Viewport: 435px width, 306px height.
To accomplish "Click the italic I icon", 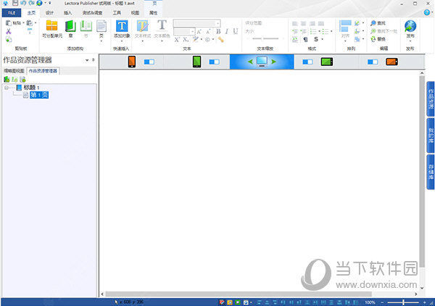I will coord(227,31).
